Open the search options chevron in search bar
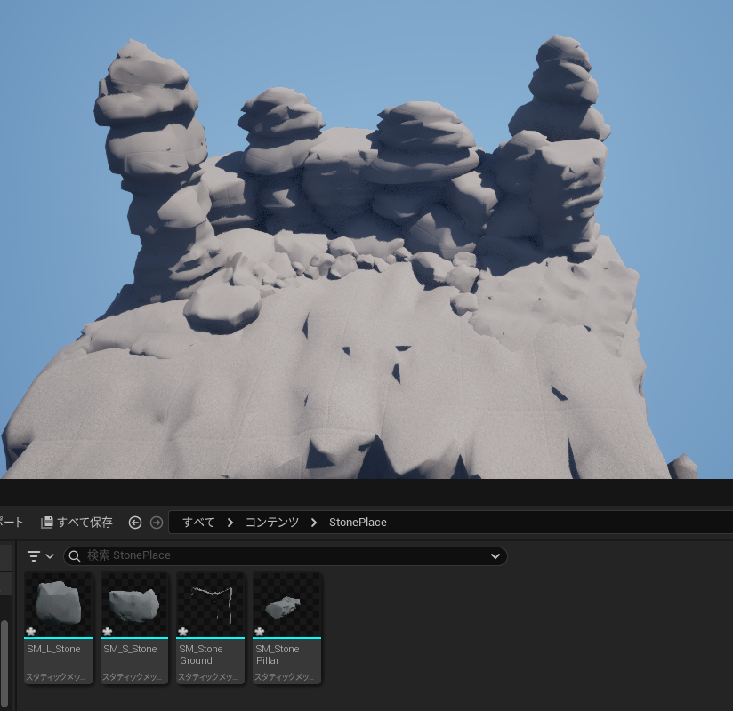Viewport: 733px width, 711px height. (495, 555)
